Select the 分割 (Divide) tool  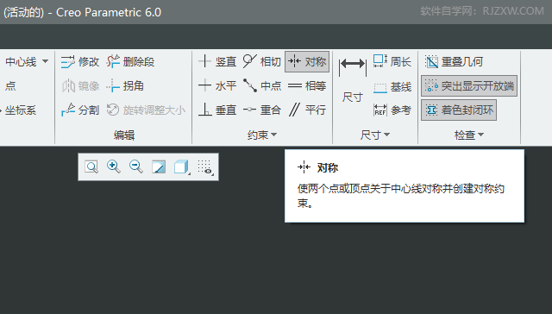click(80, 110)
